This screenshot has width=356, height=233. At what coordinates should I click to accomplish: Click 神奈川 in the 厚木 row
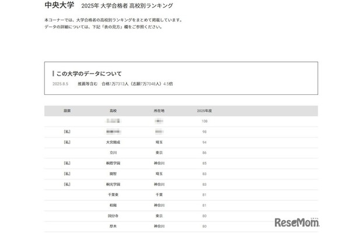pyautogui.click(x=159, y=226)
